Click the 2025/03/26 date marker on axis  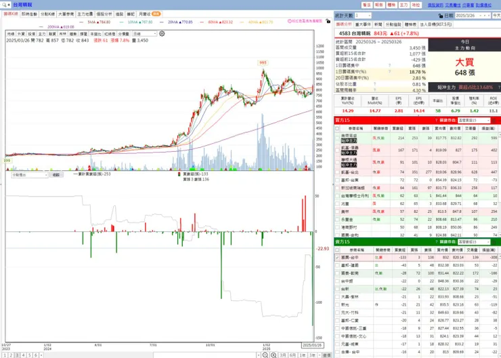[313, 345]
